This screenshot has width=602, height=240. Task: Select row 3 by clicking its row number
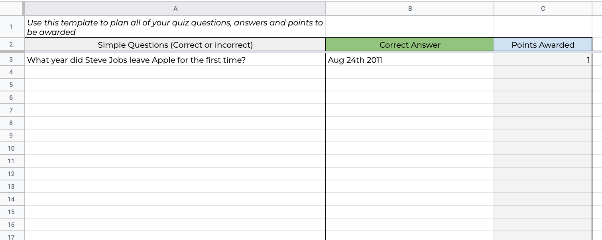[12, 59]
